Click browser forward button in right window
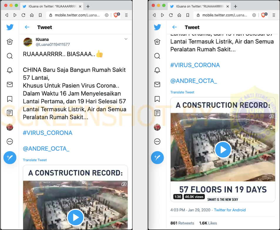 click(x=162, y=15)
